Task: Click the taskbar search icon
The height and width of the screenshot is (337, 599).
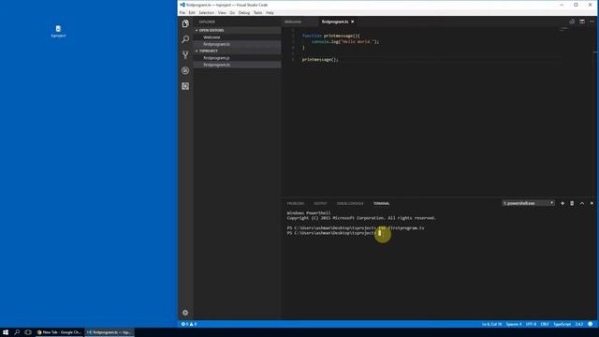Action: coord(17,332)
